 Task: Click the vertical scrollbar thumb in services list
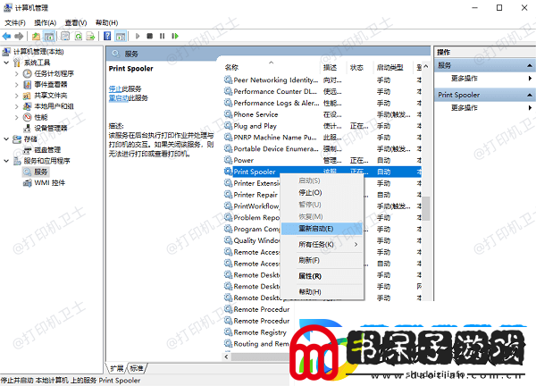[x=426, y=208]
